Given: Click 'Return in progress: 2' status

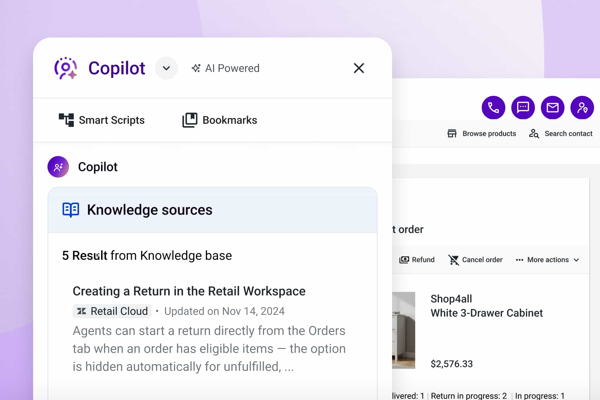Looking at the screenshot, I should click(x=469, y=396).
